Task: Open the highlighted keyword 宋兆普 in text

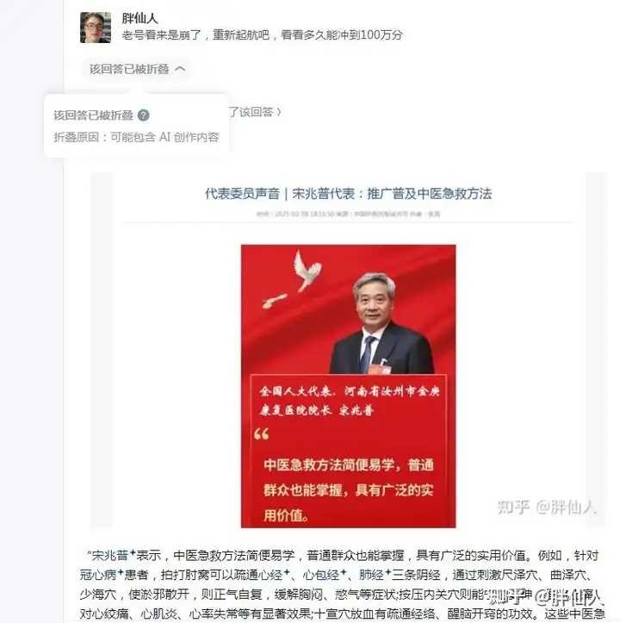Action: pos(110,555)
